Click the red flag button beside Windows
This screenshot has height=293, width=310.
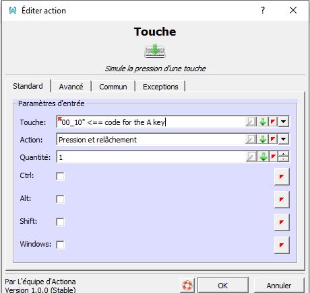[282, 245]
